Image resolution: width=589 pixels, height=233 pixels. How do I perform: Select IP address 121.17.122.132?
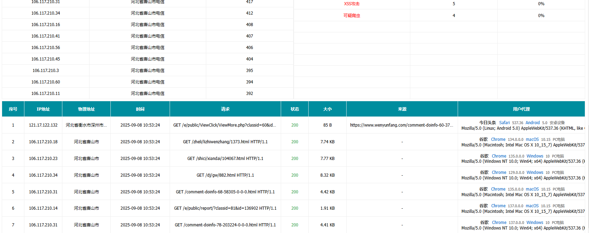pos(43,125)
